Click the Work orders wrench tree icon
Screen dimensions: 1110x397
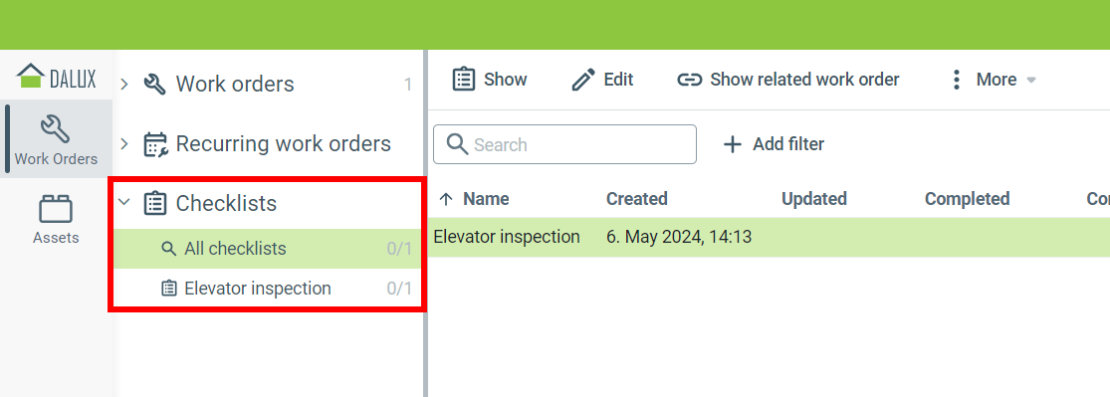pos(155,85)
